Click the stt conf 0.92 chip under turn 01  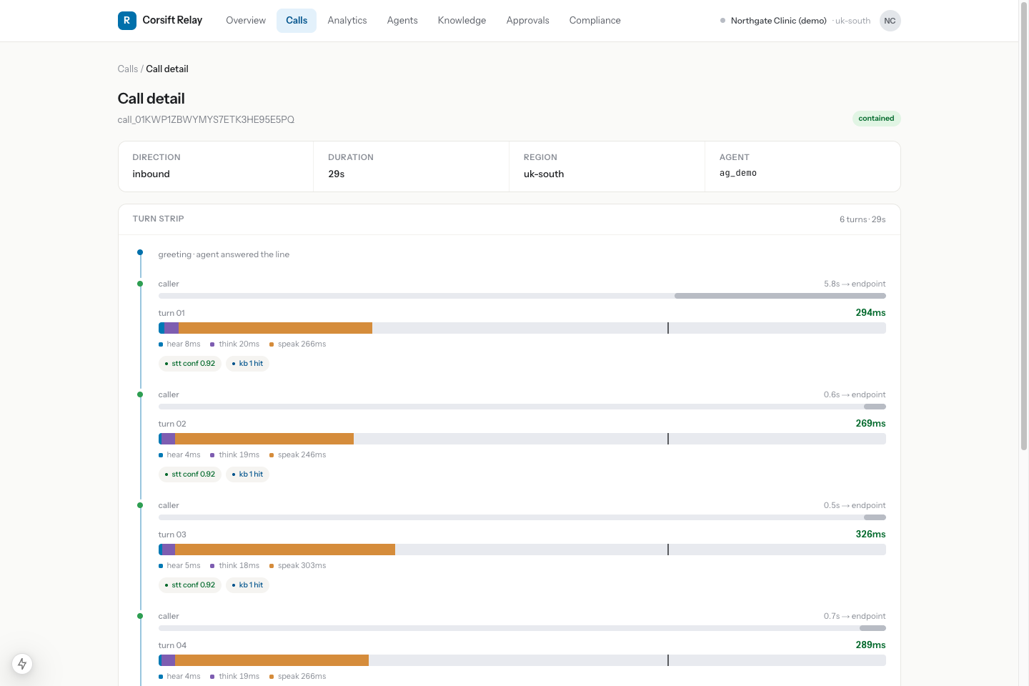(x=190, y=364)
